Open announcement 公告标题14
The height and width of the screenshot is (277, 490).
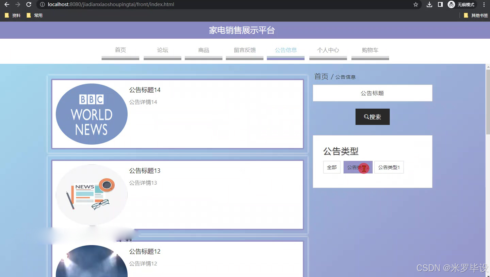point(145,90)
